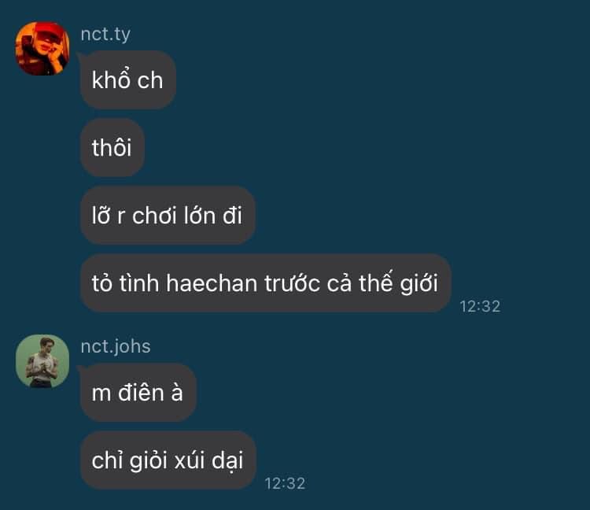This screenshot has width=590, height=510.
Task: Click the word 'tỏ tình' in the message
Action: coord(125,283)
